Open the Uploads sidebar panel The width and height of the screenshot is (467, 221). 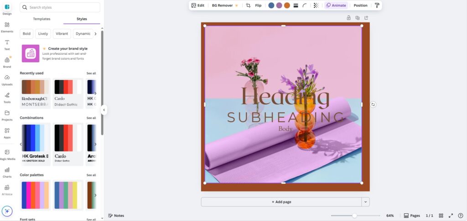[x=7, y=80]
